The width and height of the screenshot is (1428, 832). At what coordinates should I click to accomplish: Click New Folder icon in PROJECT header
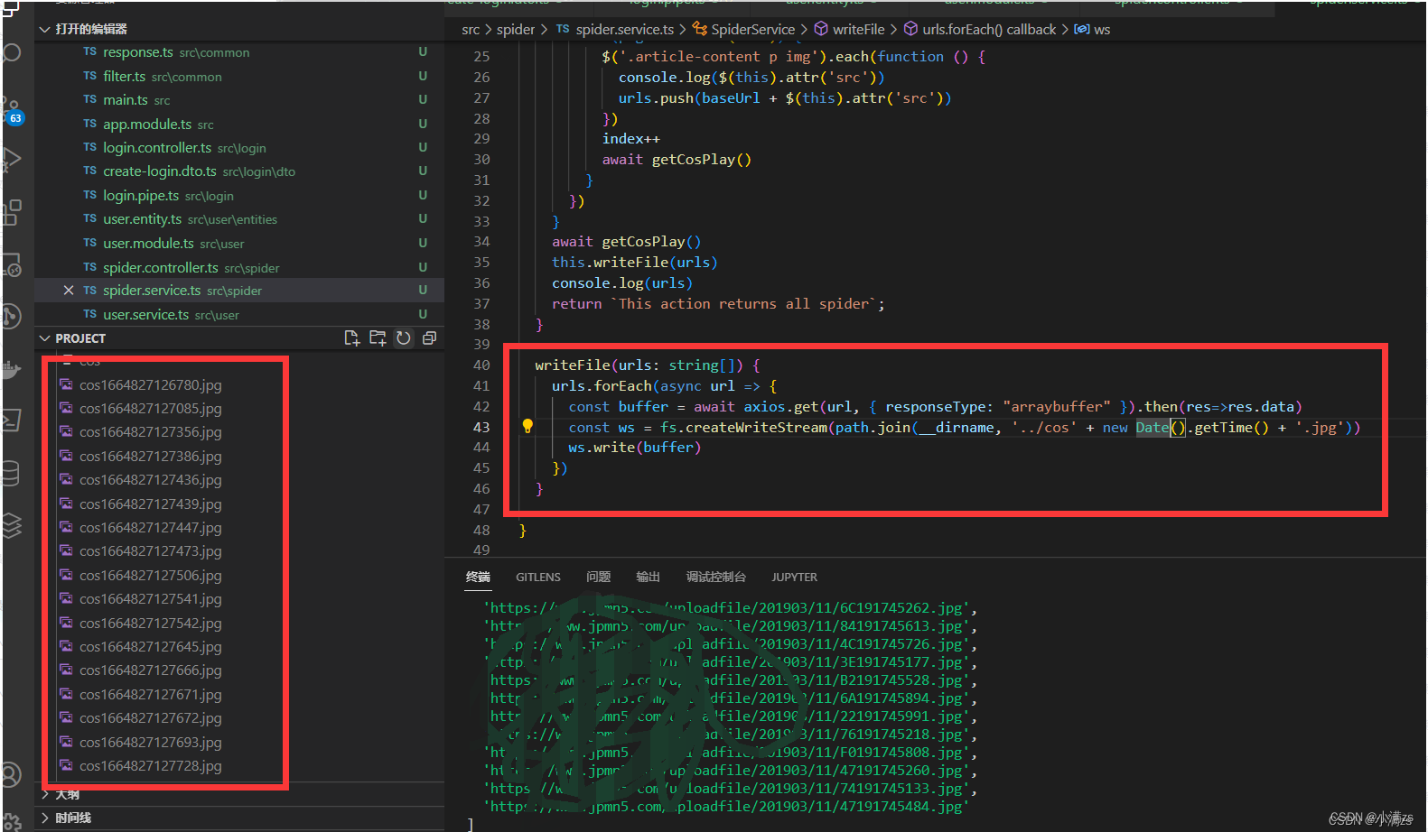click(x=378, y=337)
